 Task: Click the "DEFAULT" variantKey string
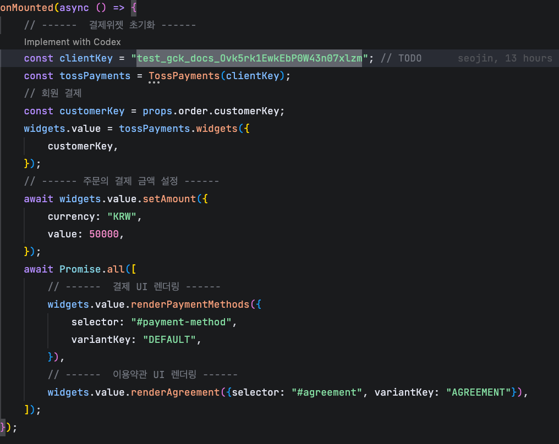coord(169,340)
